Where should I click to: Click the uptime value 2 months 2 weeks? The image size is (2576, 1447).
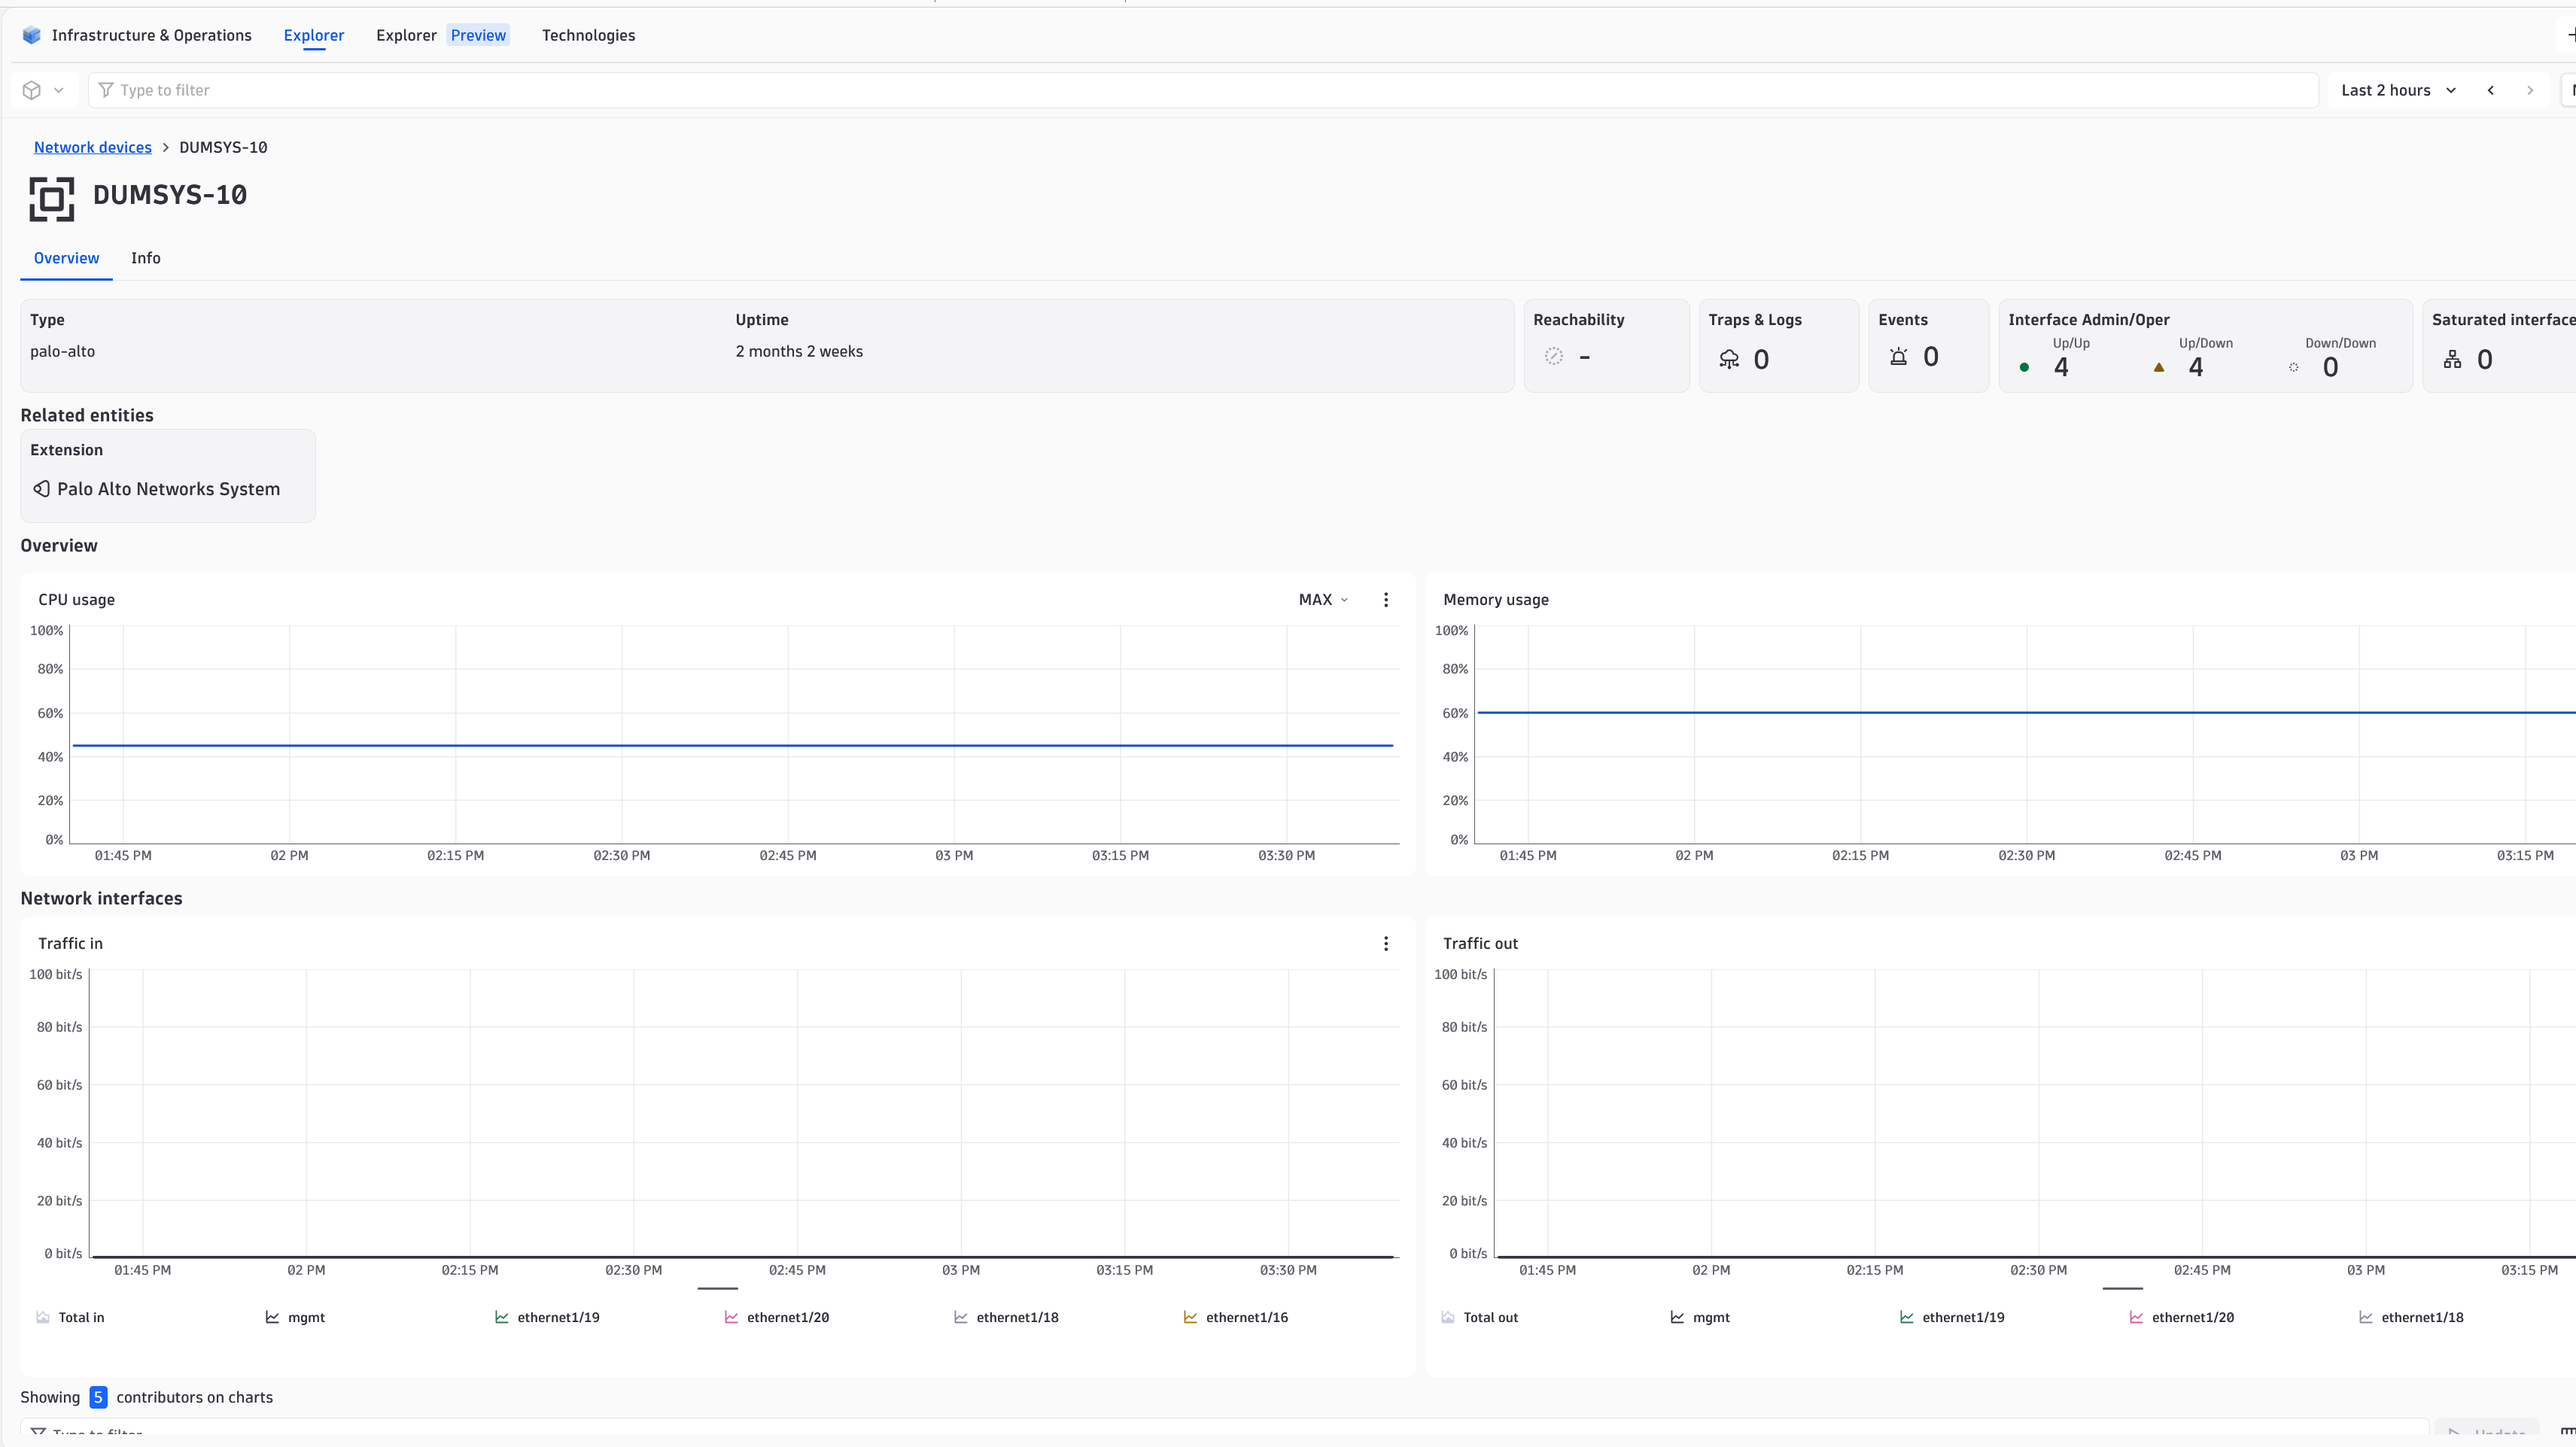pos(799,351)
